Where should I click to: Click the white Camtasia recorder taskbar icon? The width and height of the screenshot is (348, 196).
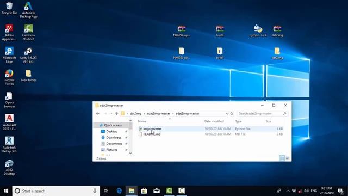tap(182, 191)
